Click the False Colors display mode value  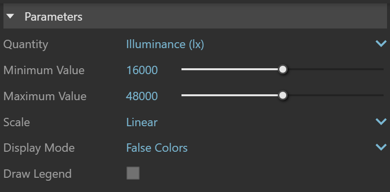click(x=157, y=148)
